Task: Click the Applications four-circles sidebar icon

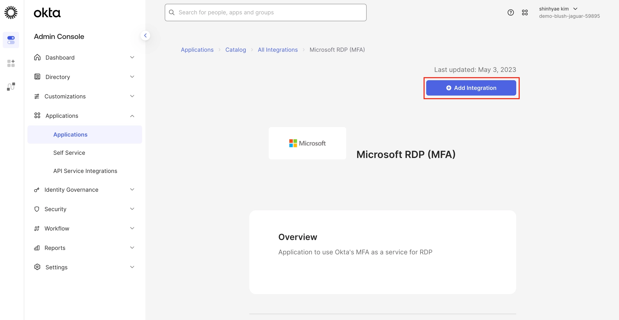Action: point(37,116)
